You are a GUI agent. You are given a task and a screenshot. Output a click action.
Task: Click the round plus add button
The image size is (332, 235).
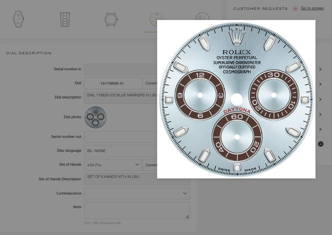point(320,144)
